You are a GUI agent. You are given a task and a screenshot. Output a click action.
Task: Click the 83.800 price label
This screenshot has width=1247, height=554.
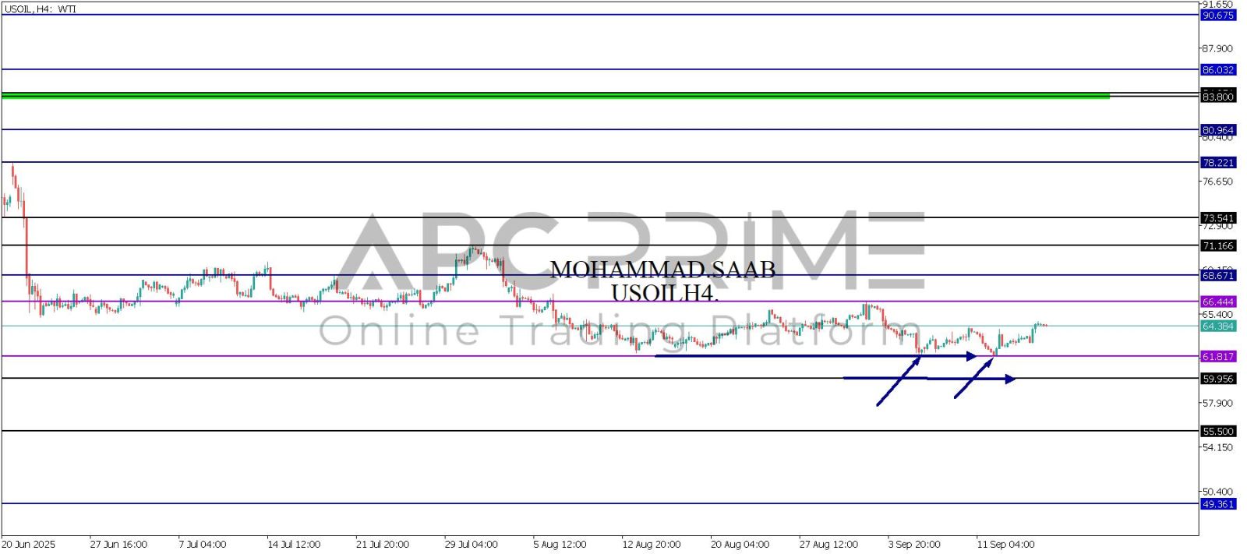point(1217,97)
